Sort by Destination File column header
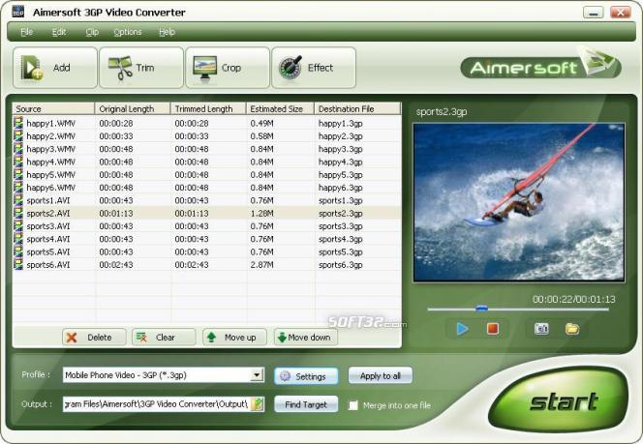The height and width of the screenshot is (444, 643). pyautogui.click(x=357, y=108)
